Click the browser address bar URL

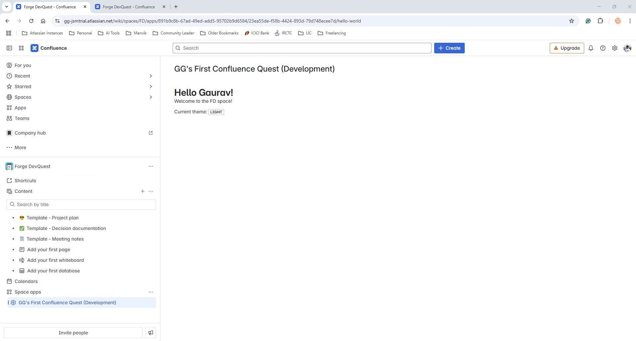click(212, 21)
